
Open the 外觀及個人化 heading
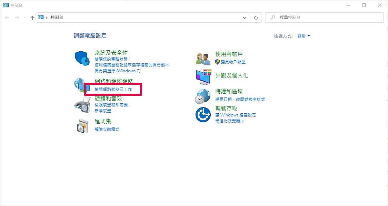232,75
